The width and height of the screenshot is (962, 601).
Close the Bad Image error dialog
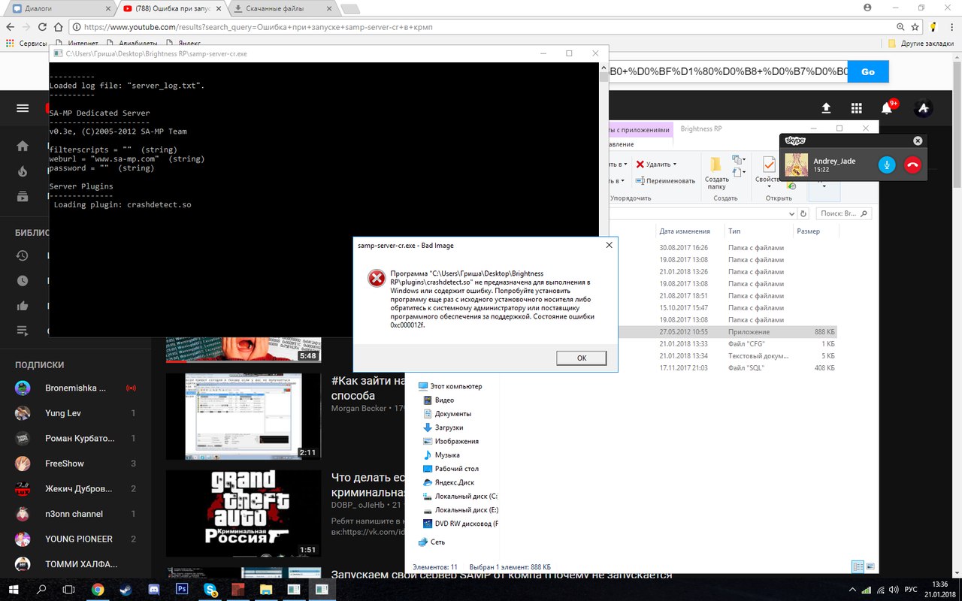pos(609,245)
